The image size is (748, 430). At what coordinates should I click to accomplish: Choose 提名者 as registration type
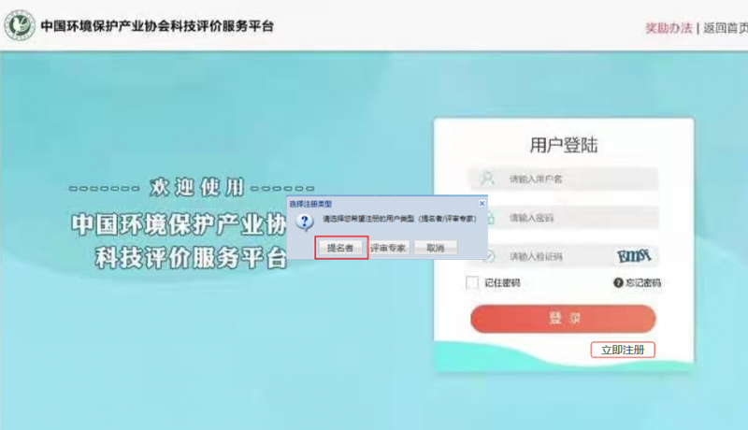340,248
